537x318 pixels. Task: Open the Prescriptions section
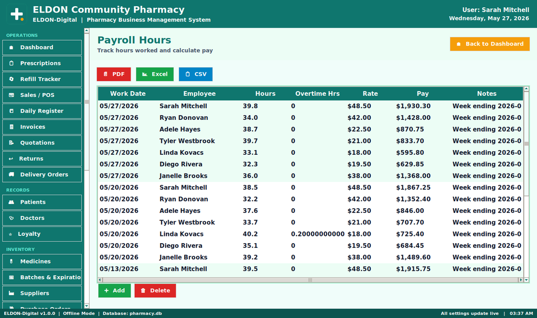pos(42,63)
